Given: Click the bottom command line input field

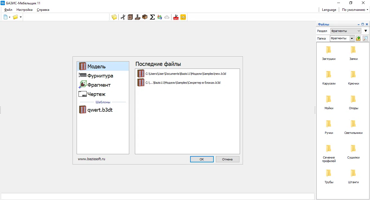Looking at the screenshot, I should (x=158, y=196).
